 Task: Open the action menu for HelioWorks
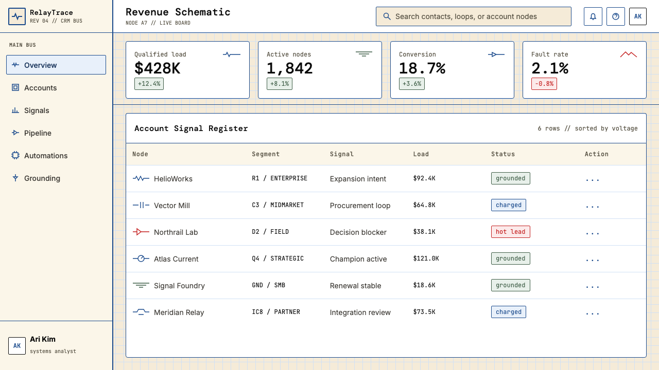coord(593,179)
